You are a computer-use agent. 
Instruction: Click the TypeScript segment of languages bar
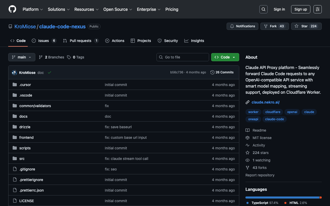282,198
